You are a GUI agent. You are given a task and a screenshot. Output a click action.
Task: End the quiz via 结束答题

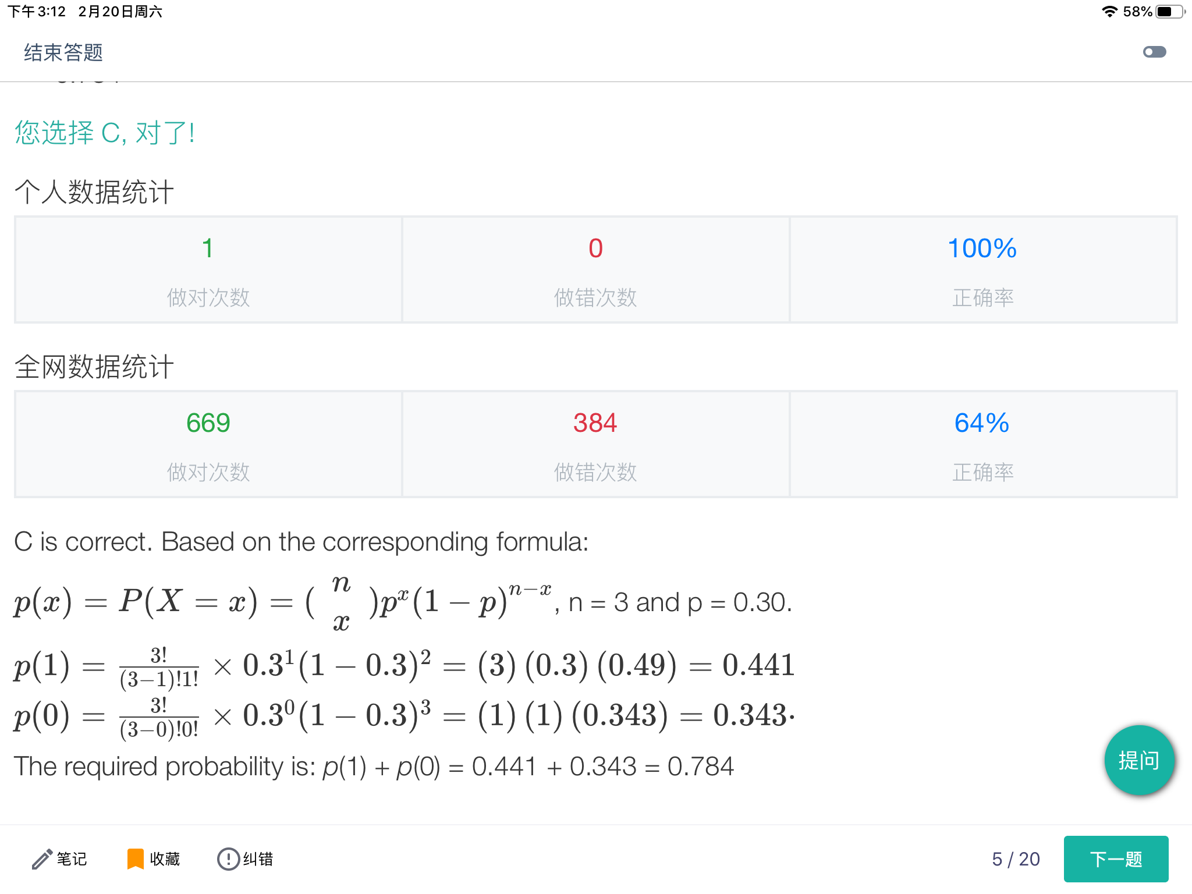[63, 52]
